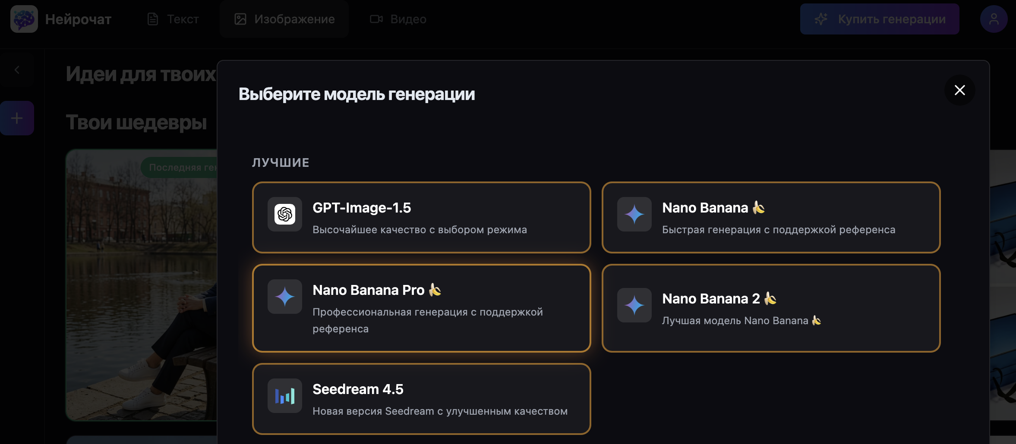Image resolution: width=1016 pixels, height=444 pixels.
Task: Click the sparkle icon beside Nano Banana Pro
Action: [285, 297]
